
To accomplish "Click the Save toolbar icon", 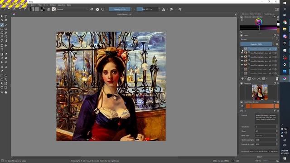I will [14, 9].
